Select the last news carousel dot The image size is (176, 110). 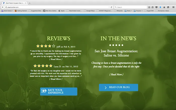point(122,45)
